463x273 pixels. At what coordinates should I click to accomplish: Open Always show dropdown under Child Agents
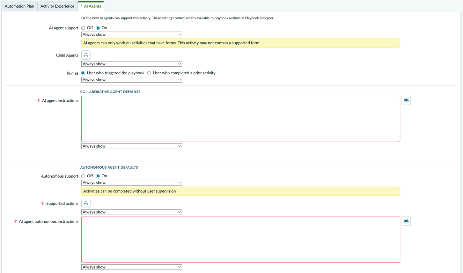131,64
